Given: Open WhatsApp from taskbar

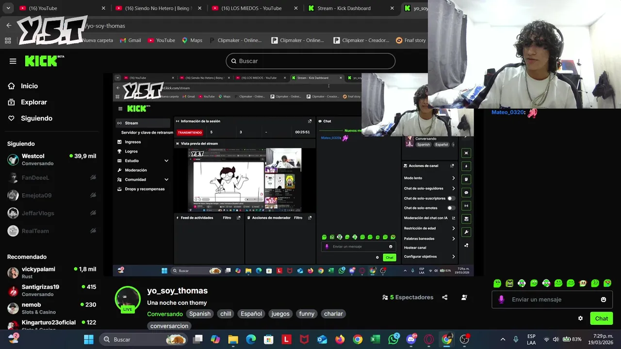Looking at the screenshot, I should pos(393,339).
